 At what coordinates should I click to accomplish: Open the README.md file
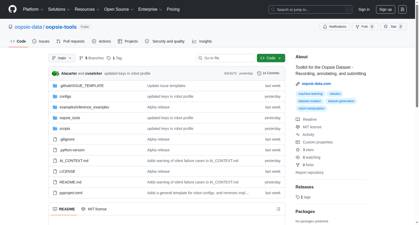70,182
